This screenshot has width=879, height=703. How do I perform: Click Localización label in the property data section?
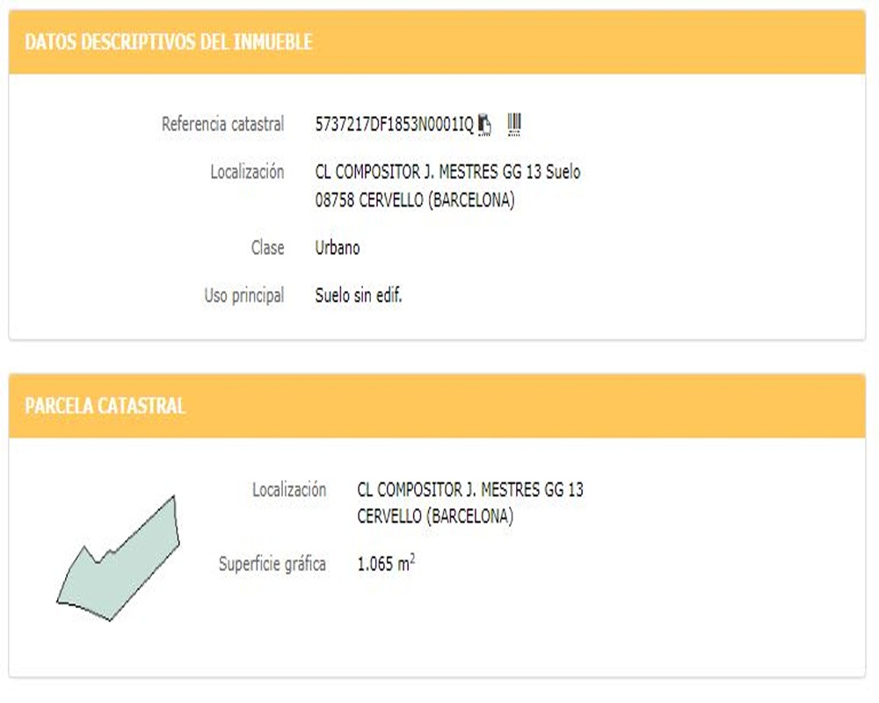(x=247, y=171)
